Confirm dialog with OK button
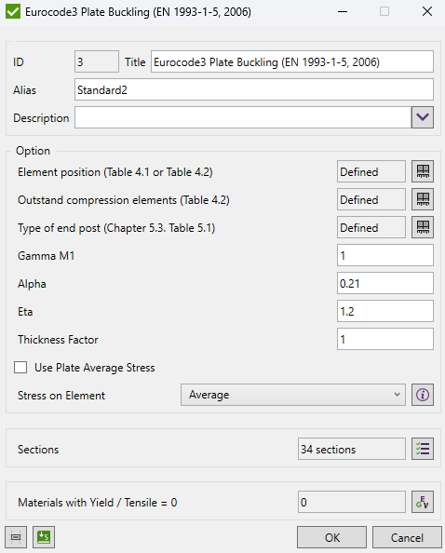Screen dimensions: 445x553 point(331,537)
